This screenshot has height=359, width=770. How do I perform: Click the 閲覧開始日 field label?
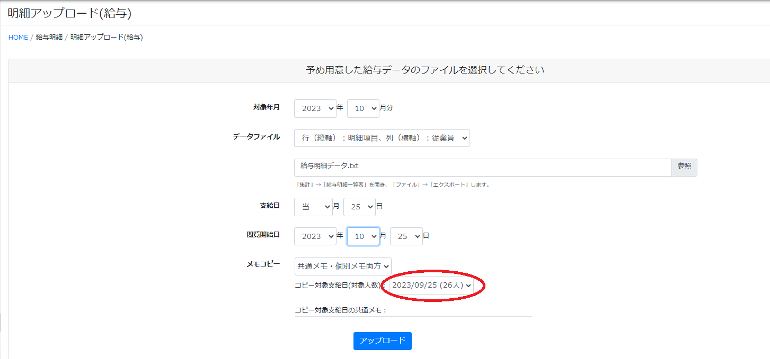coord(263,235)
